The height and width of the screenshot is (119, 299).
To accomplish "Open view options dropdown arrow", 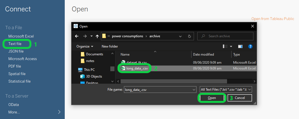I will click(x=231, y=46).
